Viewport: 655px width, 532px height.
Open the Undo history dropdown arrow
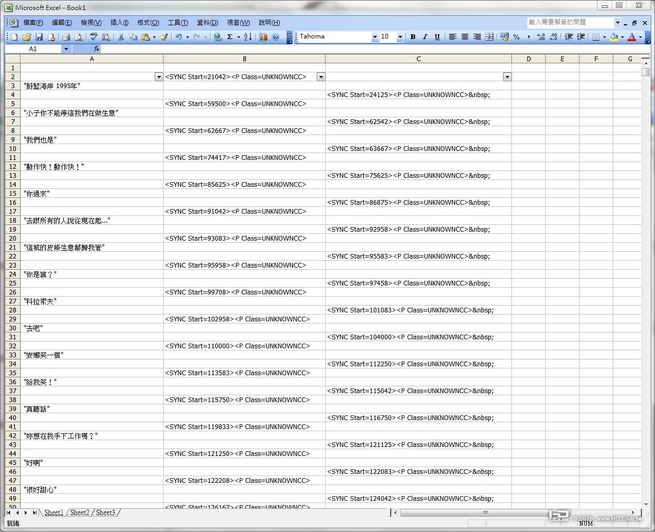[187, 37]
